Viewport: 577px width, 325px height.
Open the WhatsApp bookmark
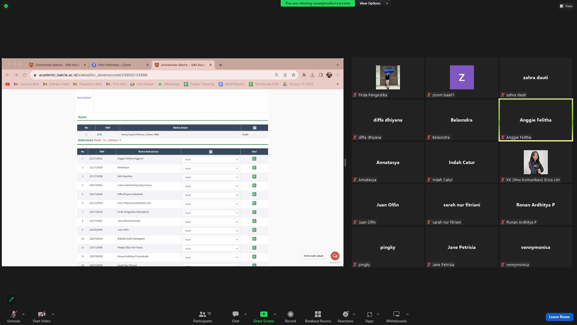coord(169,84)
